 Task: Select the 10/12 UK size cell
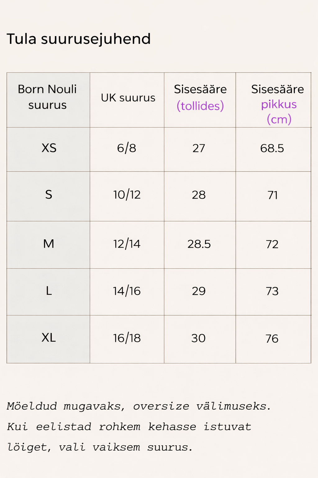[x=127, y=195]
